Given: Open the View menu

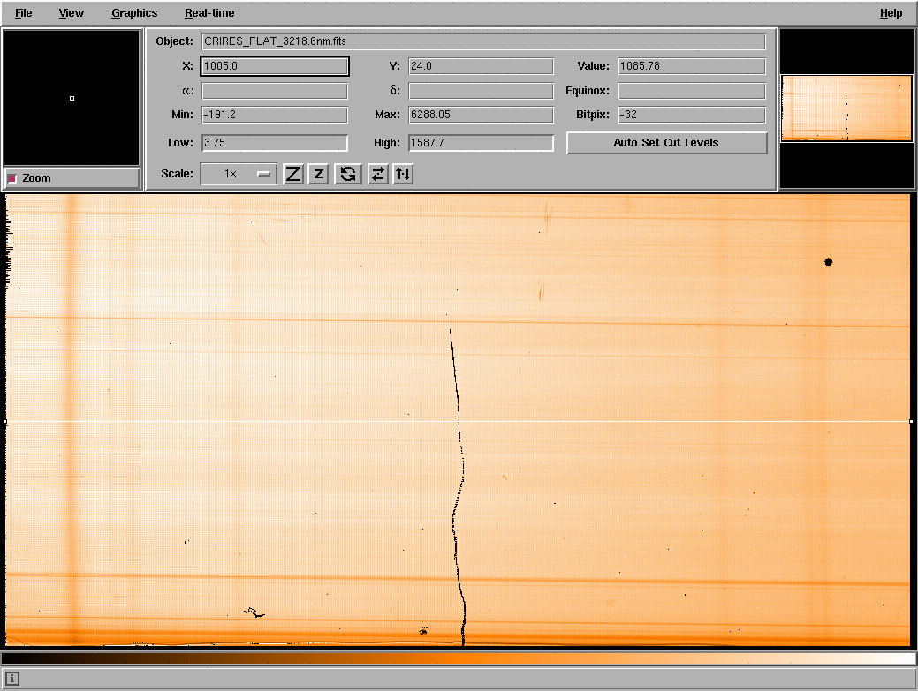Looking at the screenshot, I should pyautogui.click(x=71, y=13).
